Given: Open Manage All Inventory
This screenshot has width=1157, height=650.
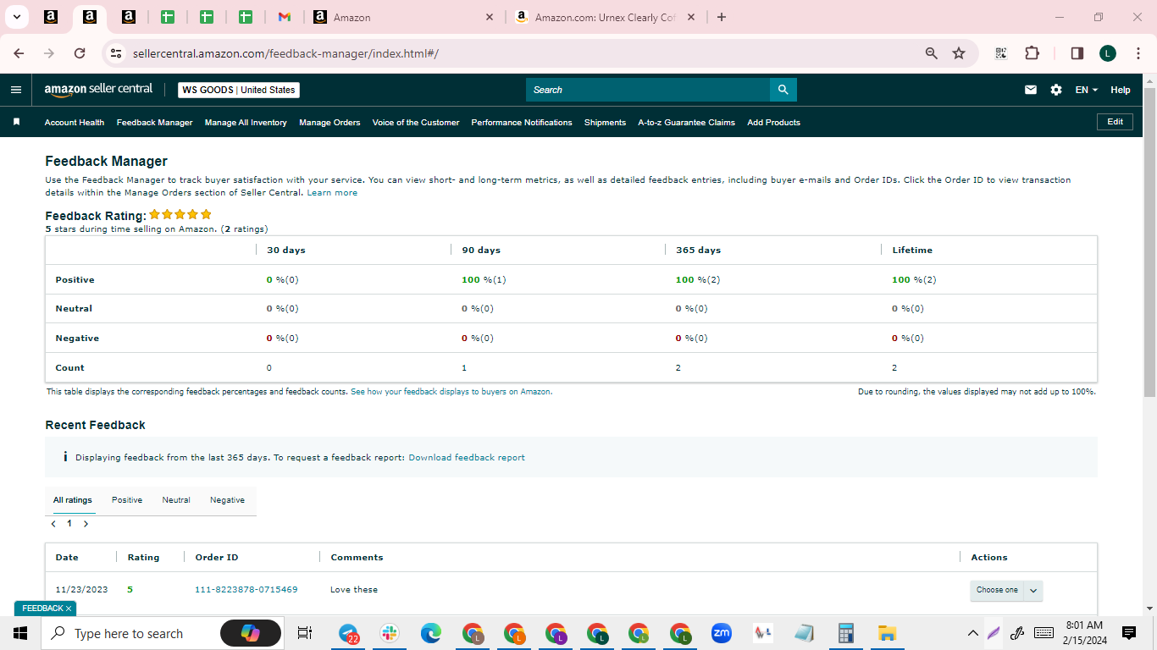Looking at the screenshot, I should coord(246,122).
